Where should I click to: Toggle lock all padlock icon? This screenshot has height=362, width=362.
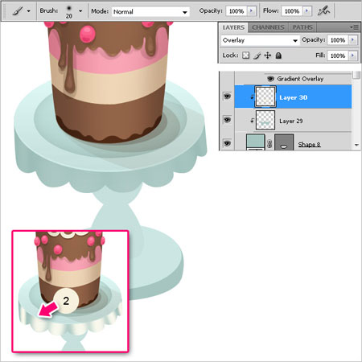[278, 56]
